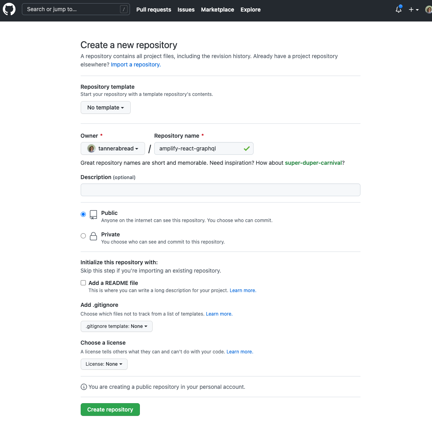Click the private repository lock icon
This screenshot has width=432, height=431.
coord(93,236)
